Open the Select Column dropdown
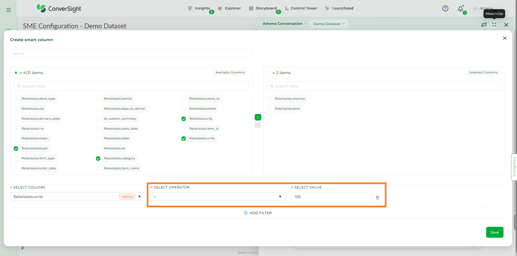Viewport: 517px width, 256px height. 77,197
